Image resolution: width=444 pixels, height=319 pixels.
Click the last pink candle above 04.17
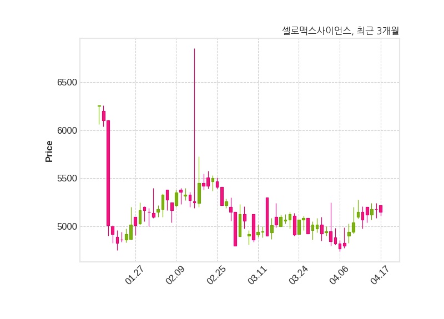click(381, 209)
